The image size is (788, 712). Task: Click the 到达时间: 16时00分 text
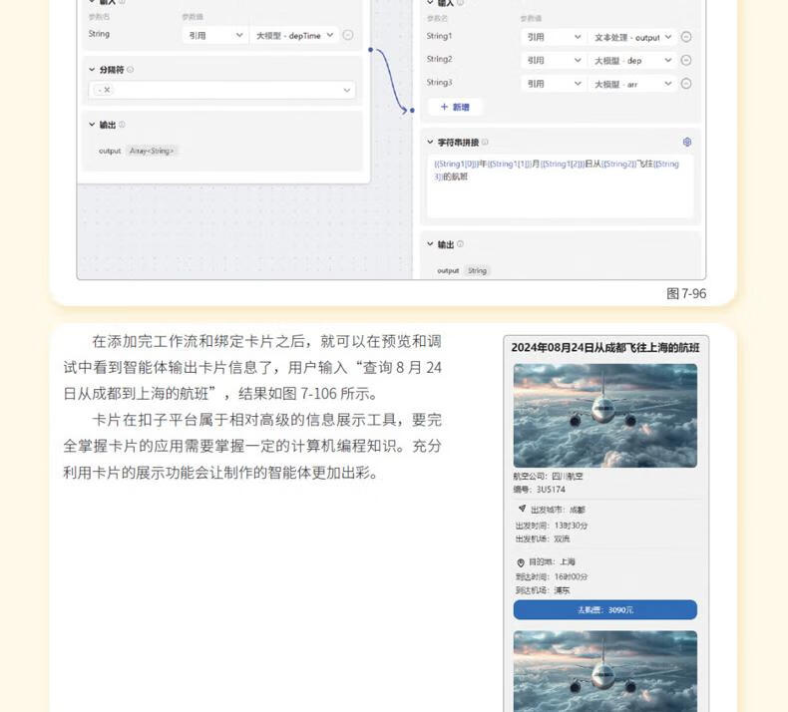(552, 576)
